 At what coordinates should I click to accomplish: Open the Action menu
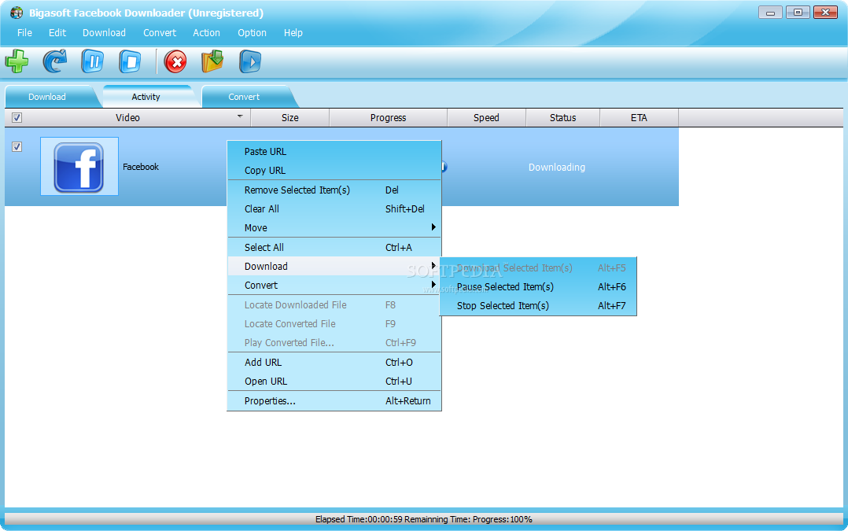(x=207, y=32)
